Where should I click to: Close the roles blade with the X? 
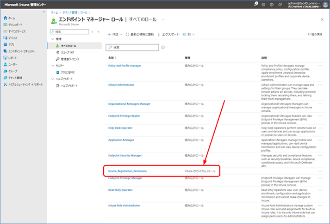[322, 19]
